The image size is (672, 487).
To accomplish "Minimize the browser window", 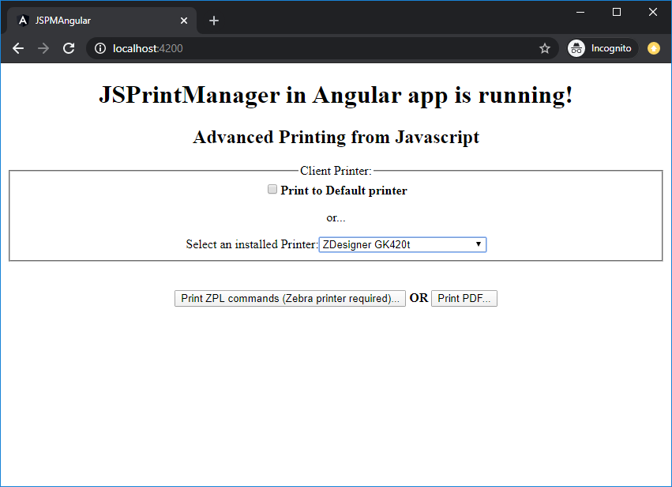I will pos(580,12).
